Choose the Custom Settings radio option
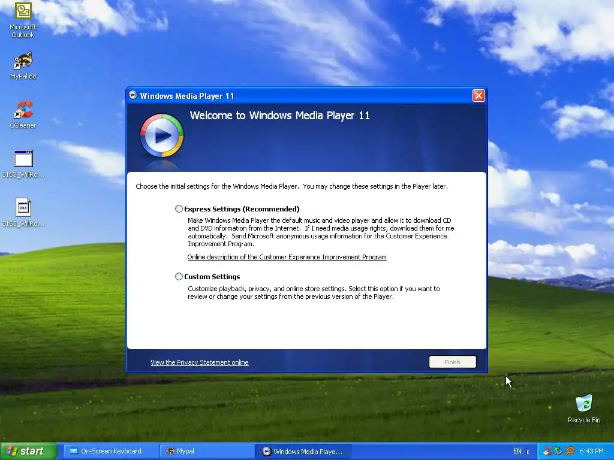This screenshot has width=614, height=460. [179, 277]
